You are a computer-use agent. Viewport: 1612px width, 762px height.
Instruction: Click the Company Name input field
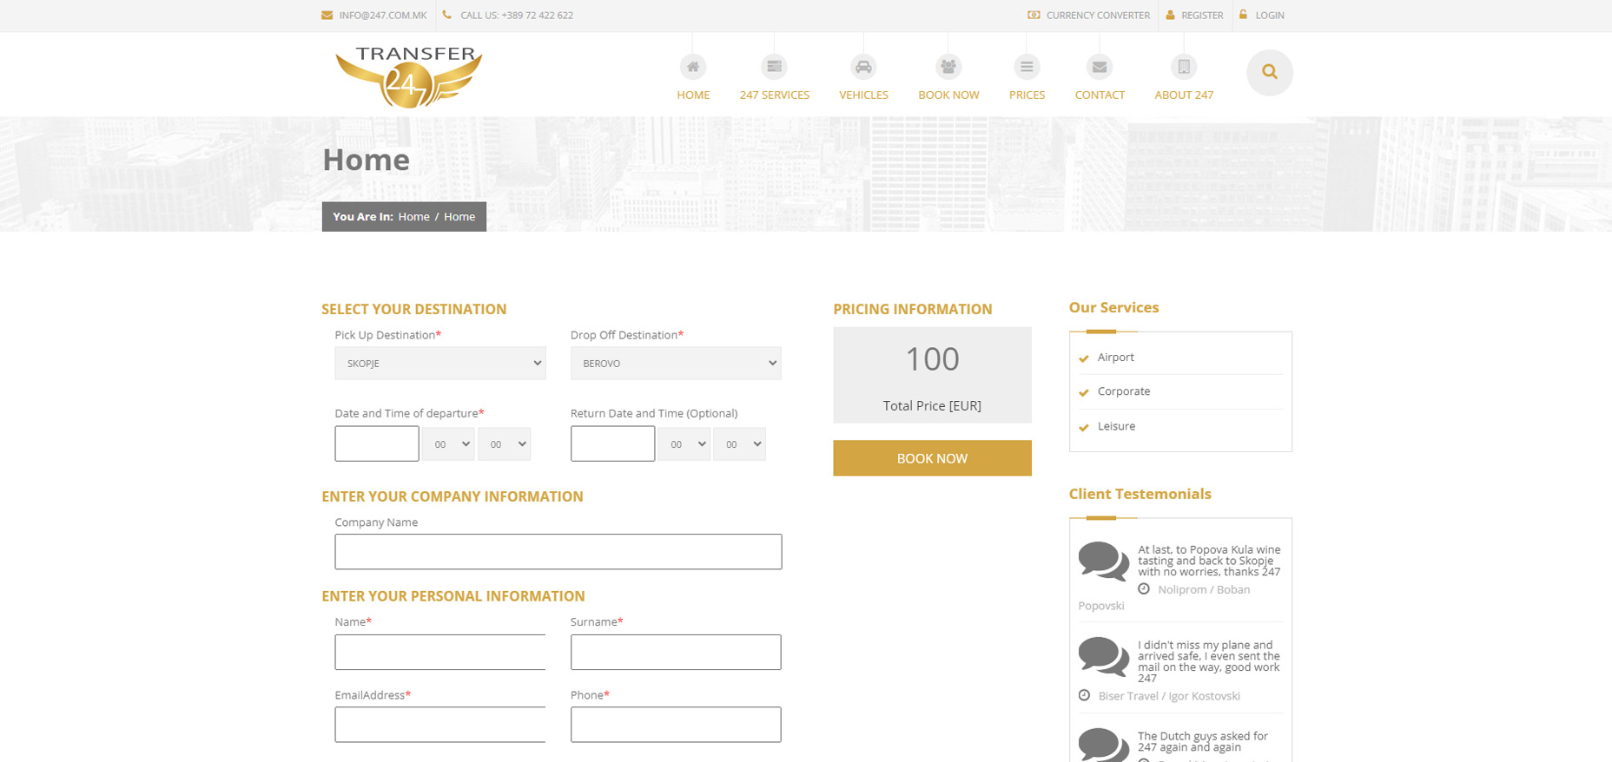tap(558, 552)
